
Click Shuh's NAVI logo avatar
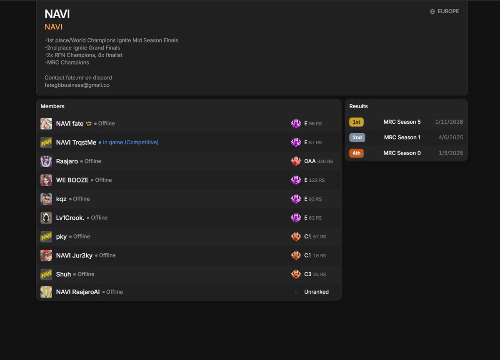(x=46, y=274)
